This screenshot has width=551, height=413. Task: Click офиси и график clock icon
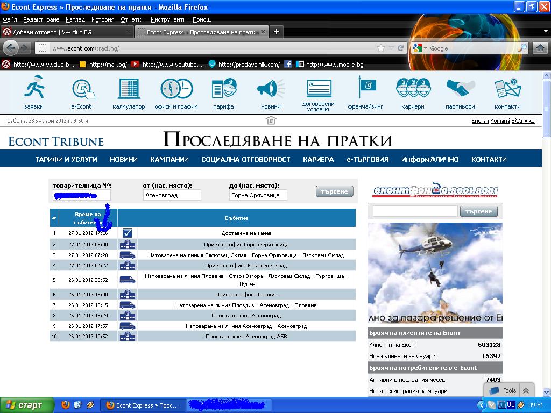(176, 88)
